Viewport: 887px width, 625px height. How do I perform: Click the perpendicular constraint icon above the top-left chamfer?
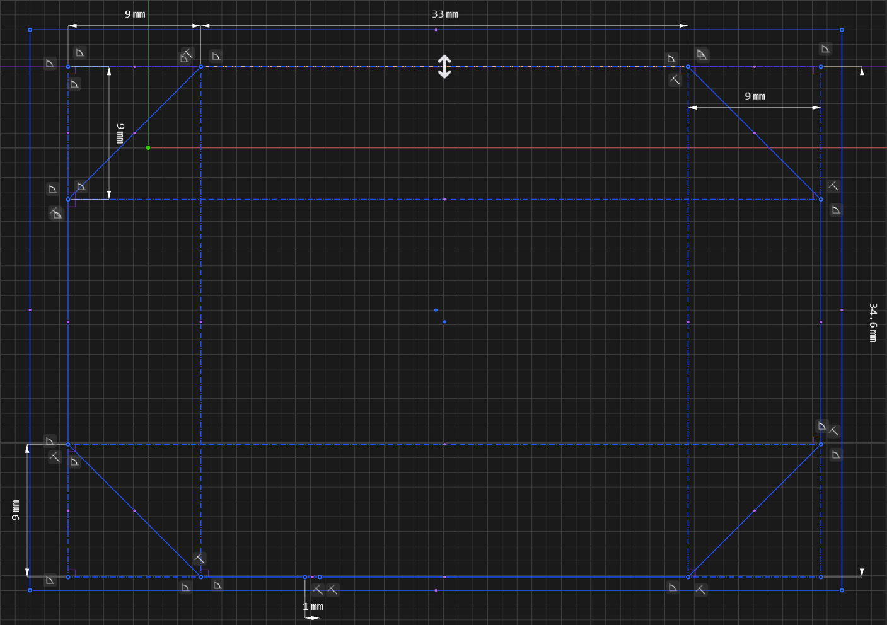[x=187, y=55]
